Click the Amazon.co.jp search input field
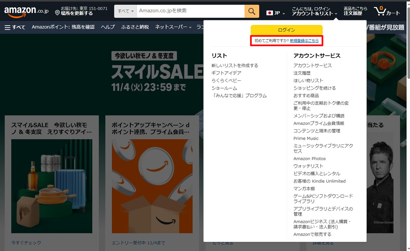This screenshot has height=251, width=410. [190, 11]
